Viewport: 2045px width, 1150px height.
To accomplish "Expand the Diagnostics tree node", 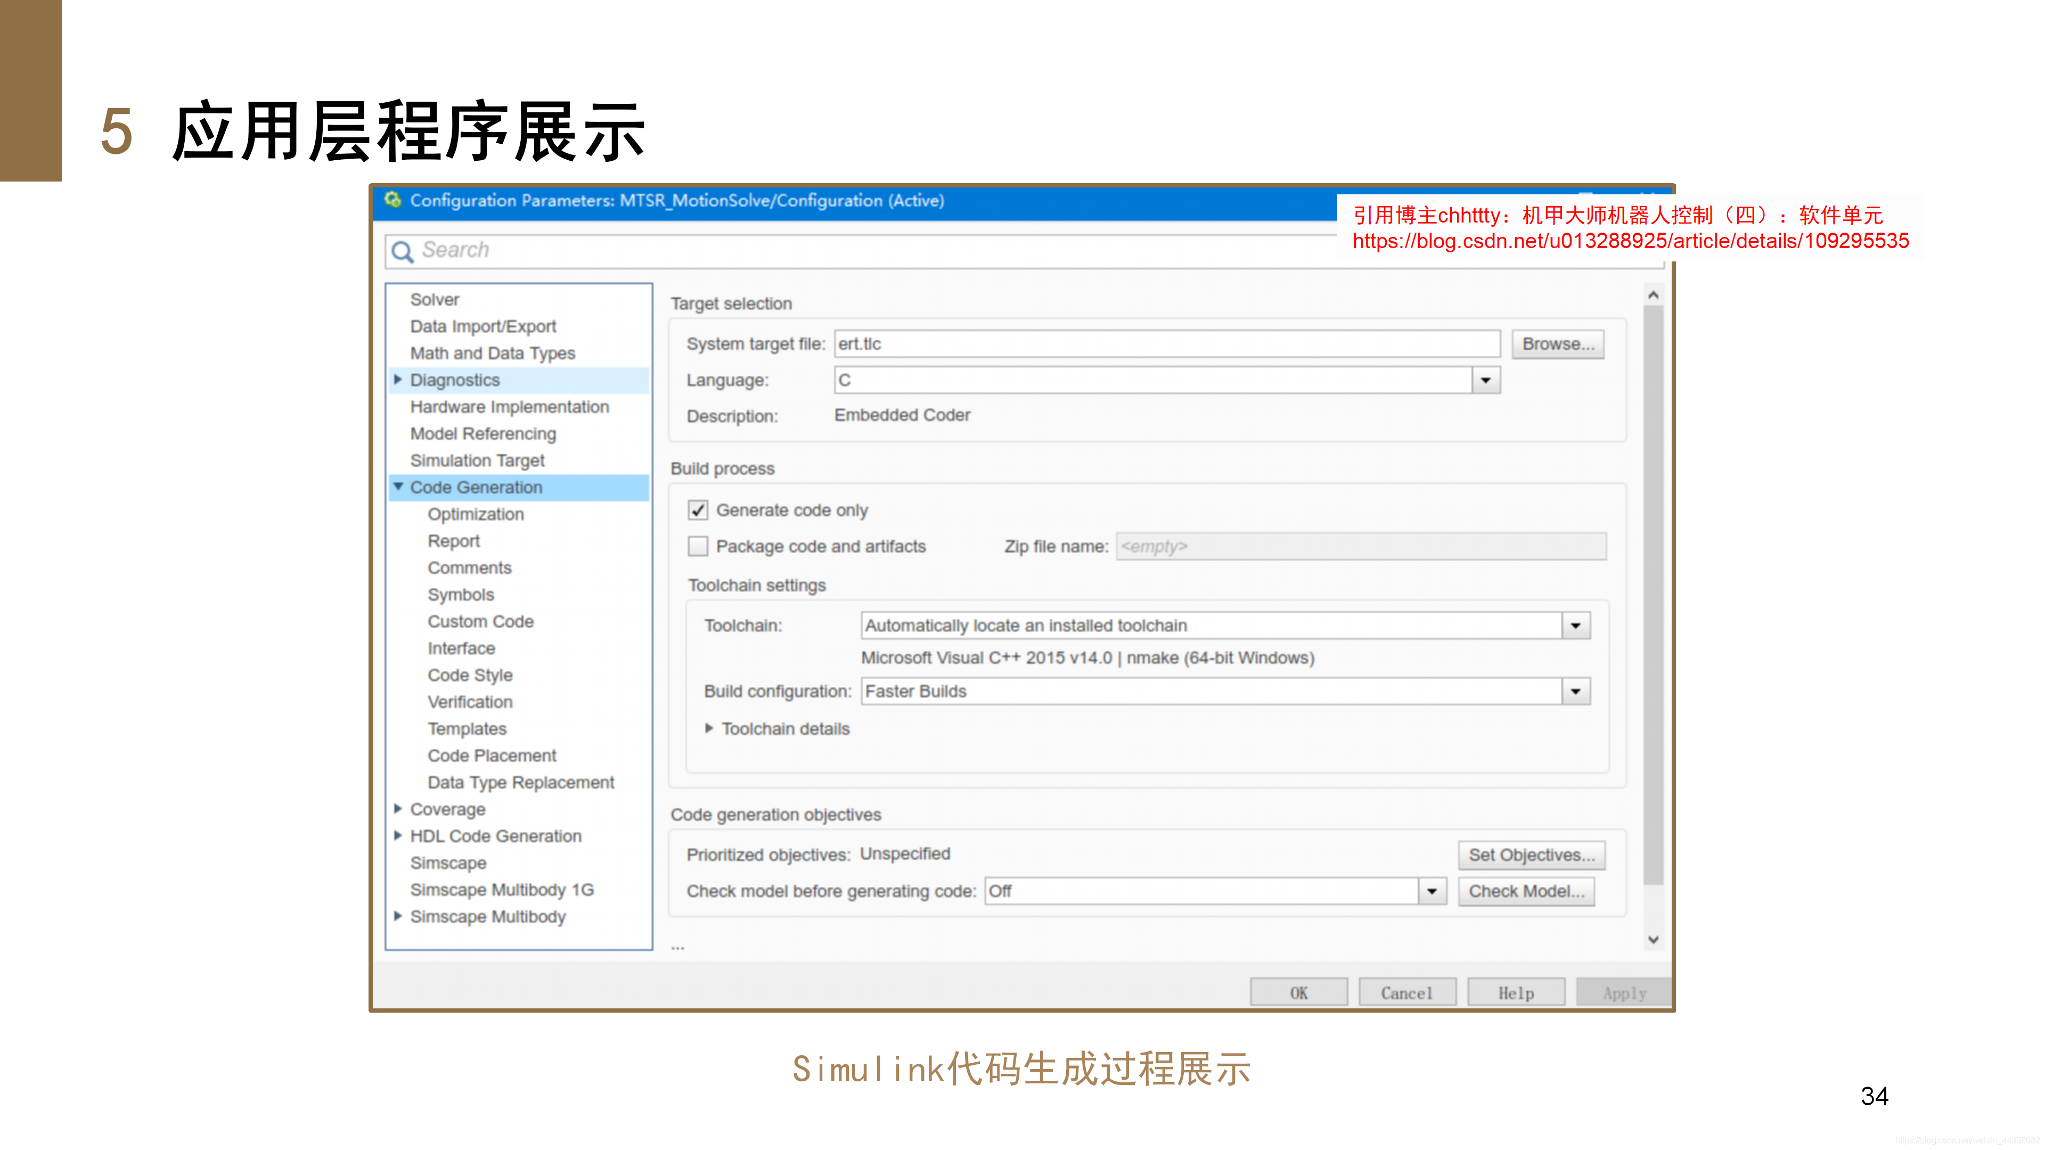I will point(398,380).
